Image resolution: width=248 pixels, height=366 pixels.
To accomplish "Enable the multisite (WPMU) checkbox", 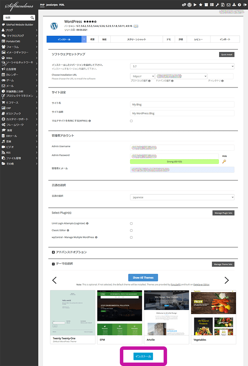I will tap(131, 121).
